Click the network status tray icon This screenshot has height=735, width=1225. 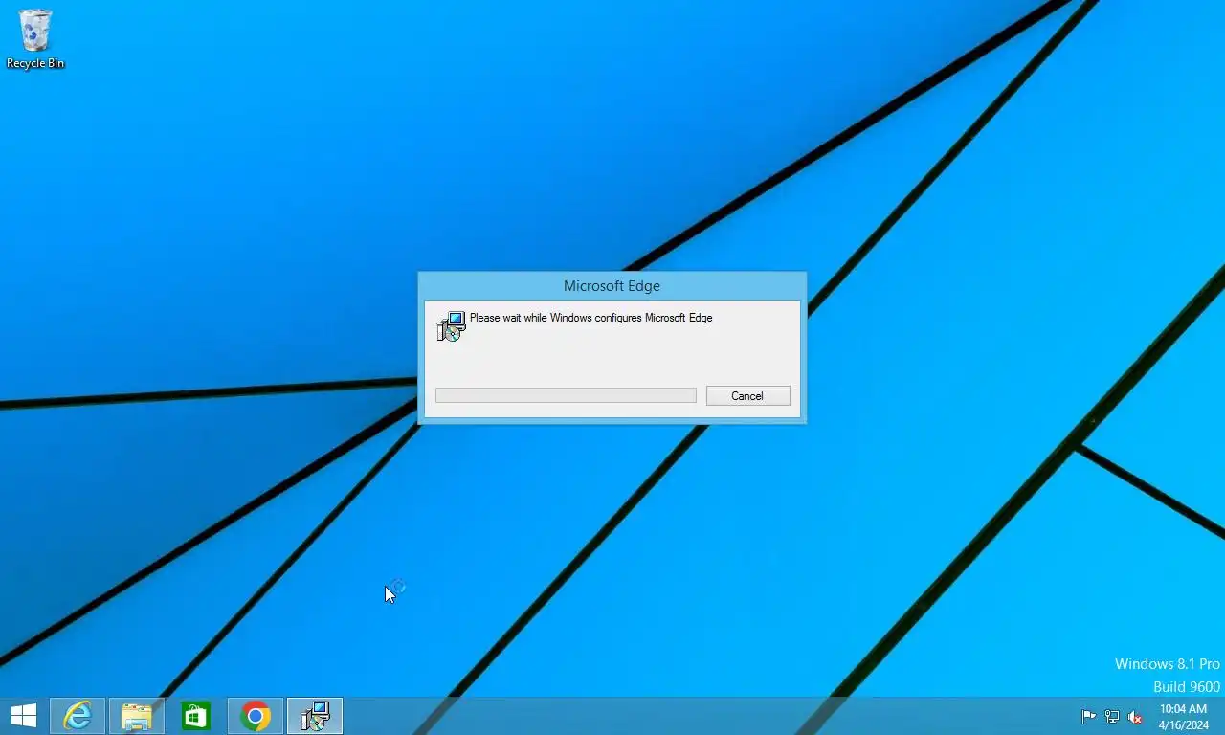tap(1112, 717)
